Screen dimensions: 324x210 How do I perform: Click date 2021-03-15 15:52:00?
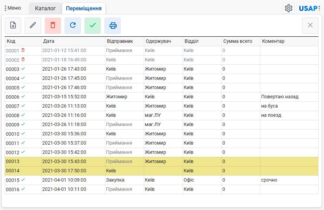[x=64, y=97]
